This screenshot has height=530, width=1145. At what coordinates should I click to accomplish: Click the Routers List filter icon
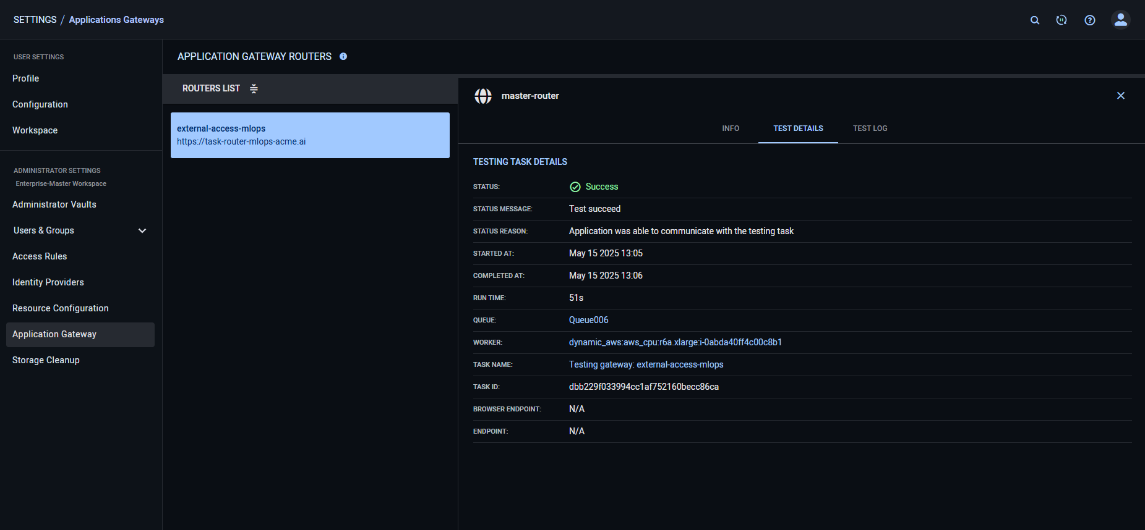(254, 89)
